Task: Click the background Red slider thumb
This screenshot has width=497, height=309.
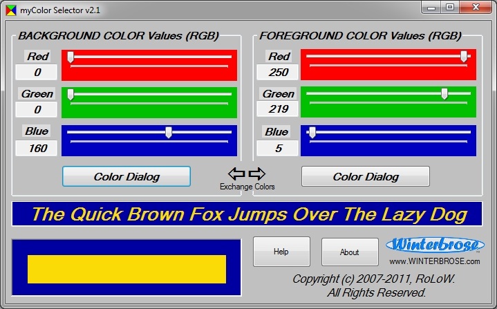Action: [71, 57]
